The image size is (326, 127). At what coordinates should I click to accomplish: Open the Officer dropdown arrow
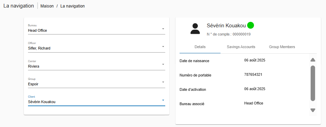coord(163,46)
